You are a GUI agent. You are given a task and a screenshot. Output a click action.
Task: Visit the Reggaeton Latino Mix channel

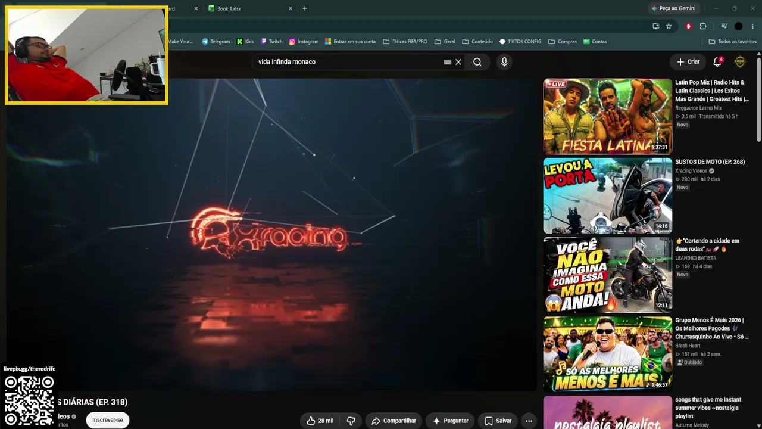pos(698,108)
